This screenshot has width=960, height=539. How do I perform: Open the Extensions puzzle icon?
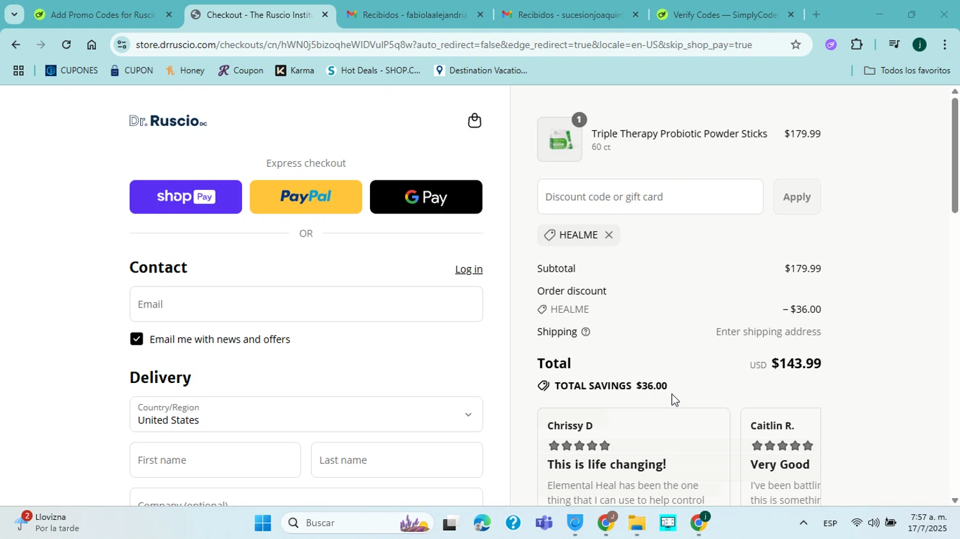[x=857, y=45]
